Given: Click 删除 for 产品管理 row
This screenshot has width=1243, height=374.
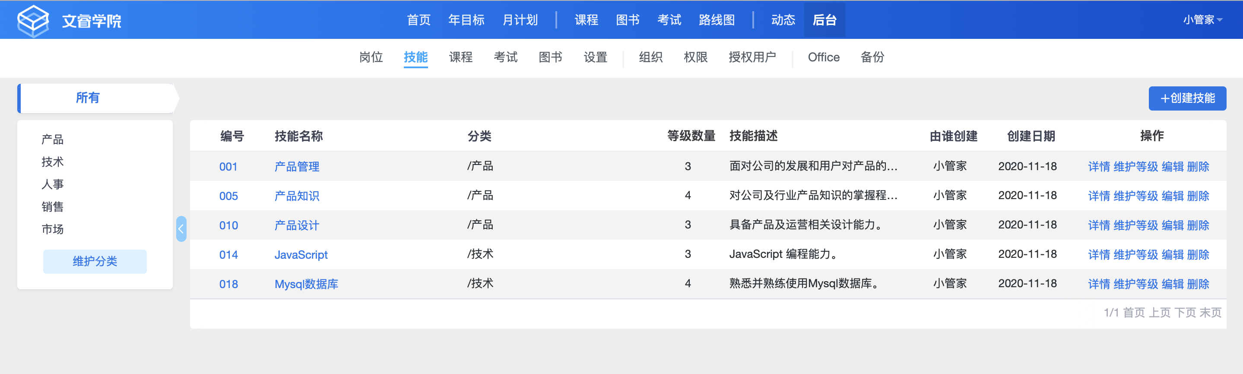Looking at the screenshot, I should (x=1198, y=167).
